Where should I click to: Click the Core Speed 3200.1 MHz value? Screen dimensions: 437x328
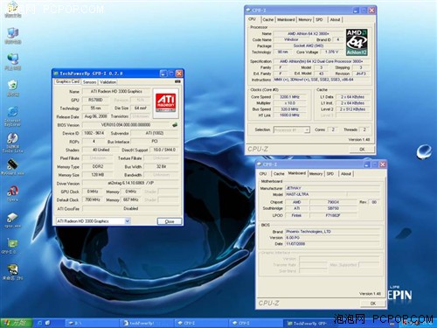[x=289, y=97]
